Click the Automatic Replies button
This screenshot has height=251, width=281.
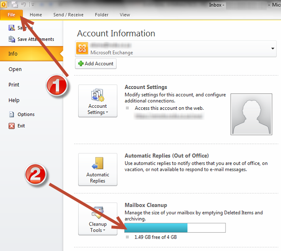pyautogui.click(x=98, y=169)
